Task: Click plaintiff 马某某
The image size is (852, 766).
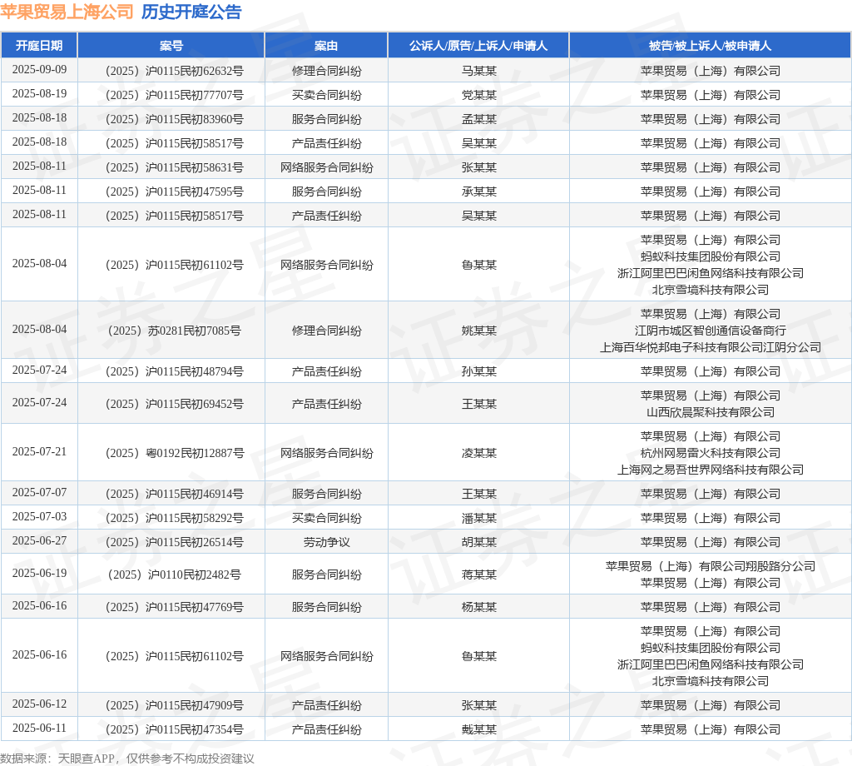Action: [478, 71]
